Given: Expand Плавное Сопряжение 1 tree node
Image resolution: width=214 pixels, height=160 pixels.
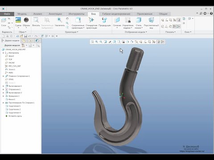Looking at the screenshot, I should [x=3, y=76].
